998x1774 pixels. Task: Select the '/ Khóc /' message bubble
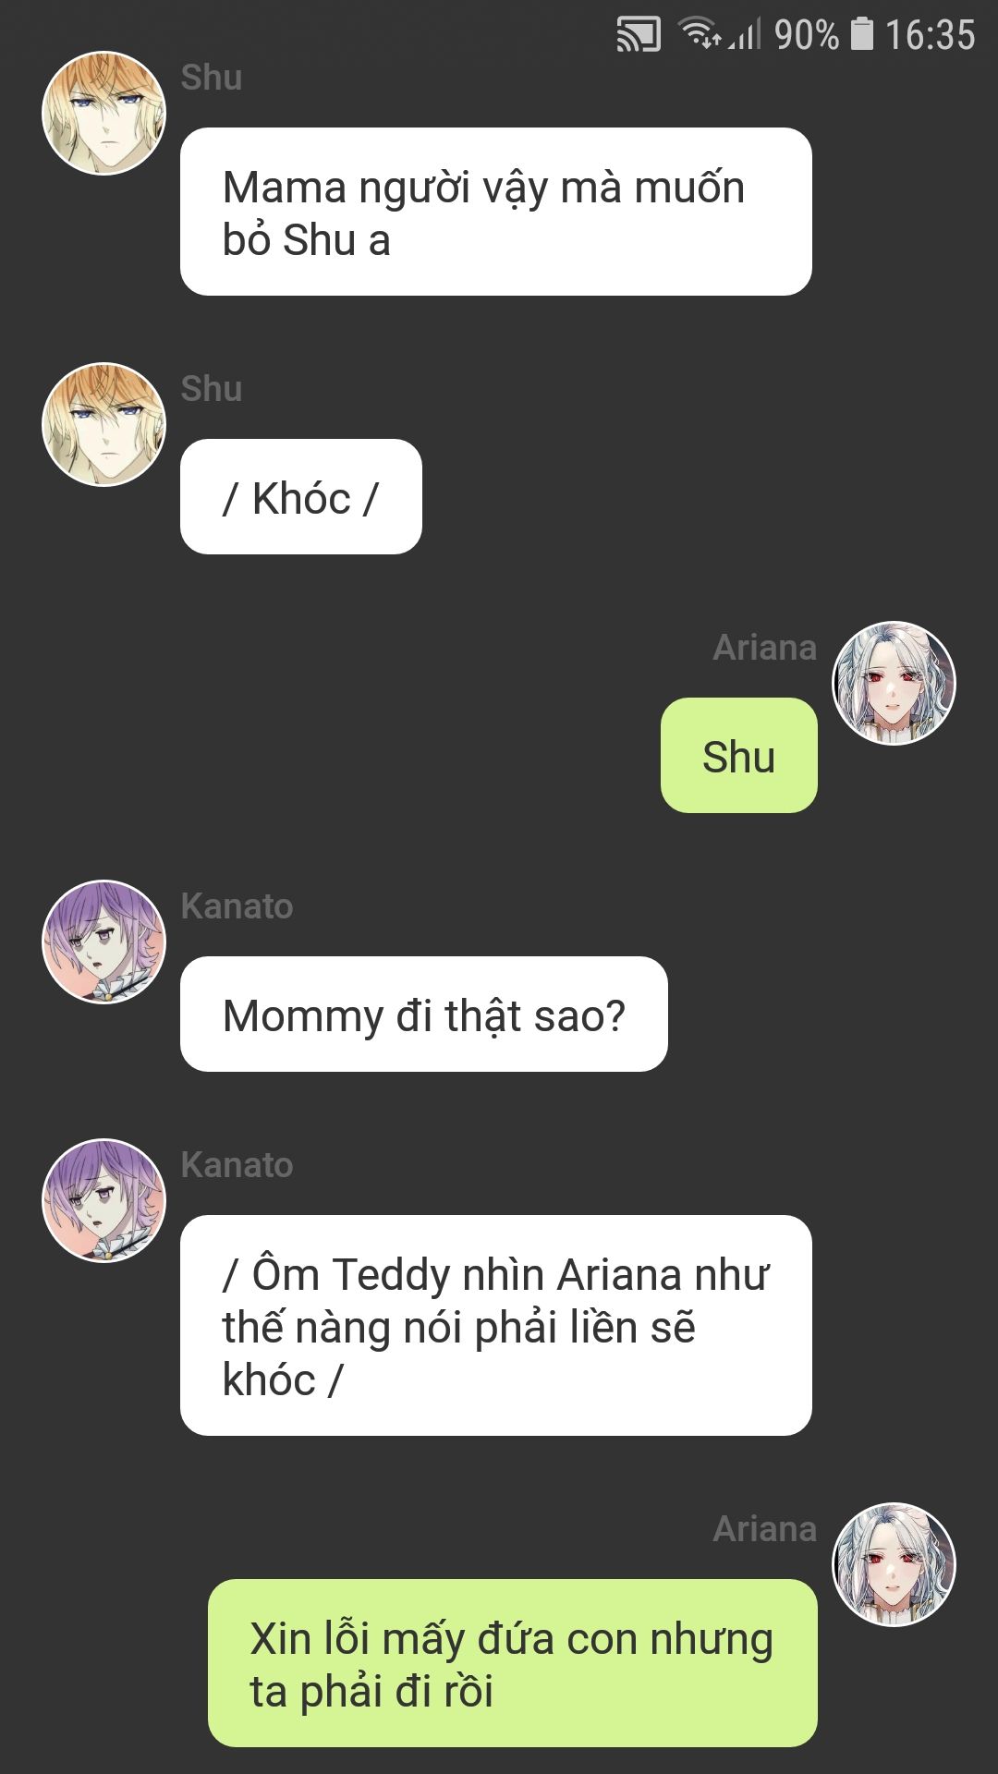[x=301, y=497]
